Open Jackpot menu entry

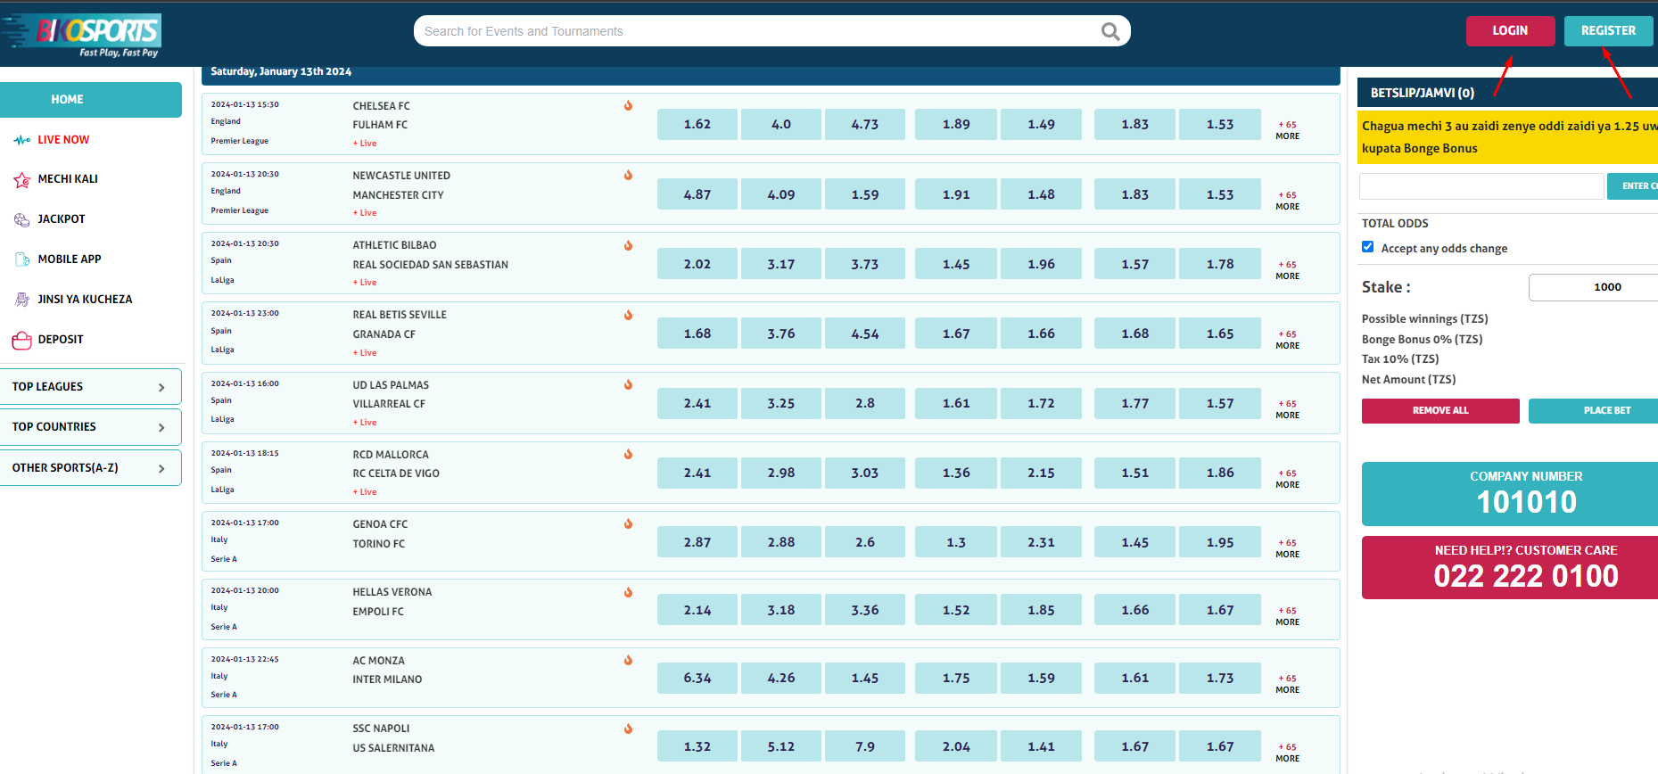point(62,219)
